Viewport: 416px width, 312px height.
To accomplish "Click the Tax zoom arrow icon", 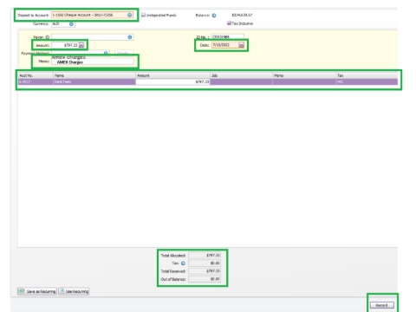I will click(183, 263).
